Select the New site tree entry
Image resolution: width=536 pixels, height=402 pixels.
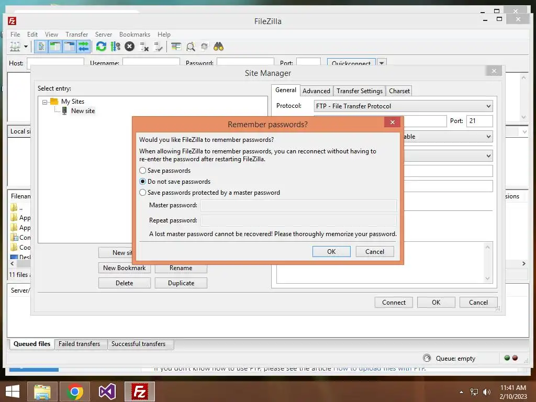coord(83,111)
